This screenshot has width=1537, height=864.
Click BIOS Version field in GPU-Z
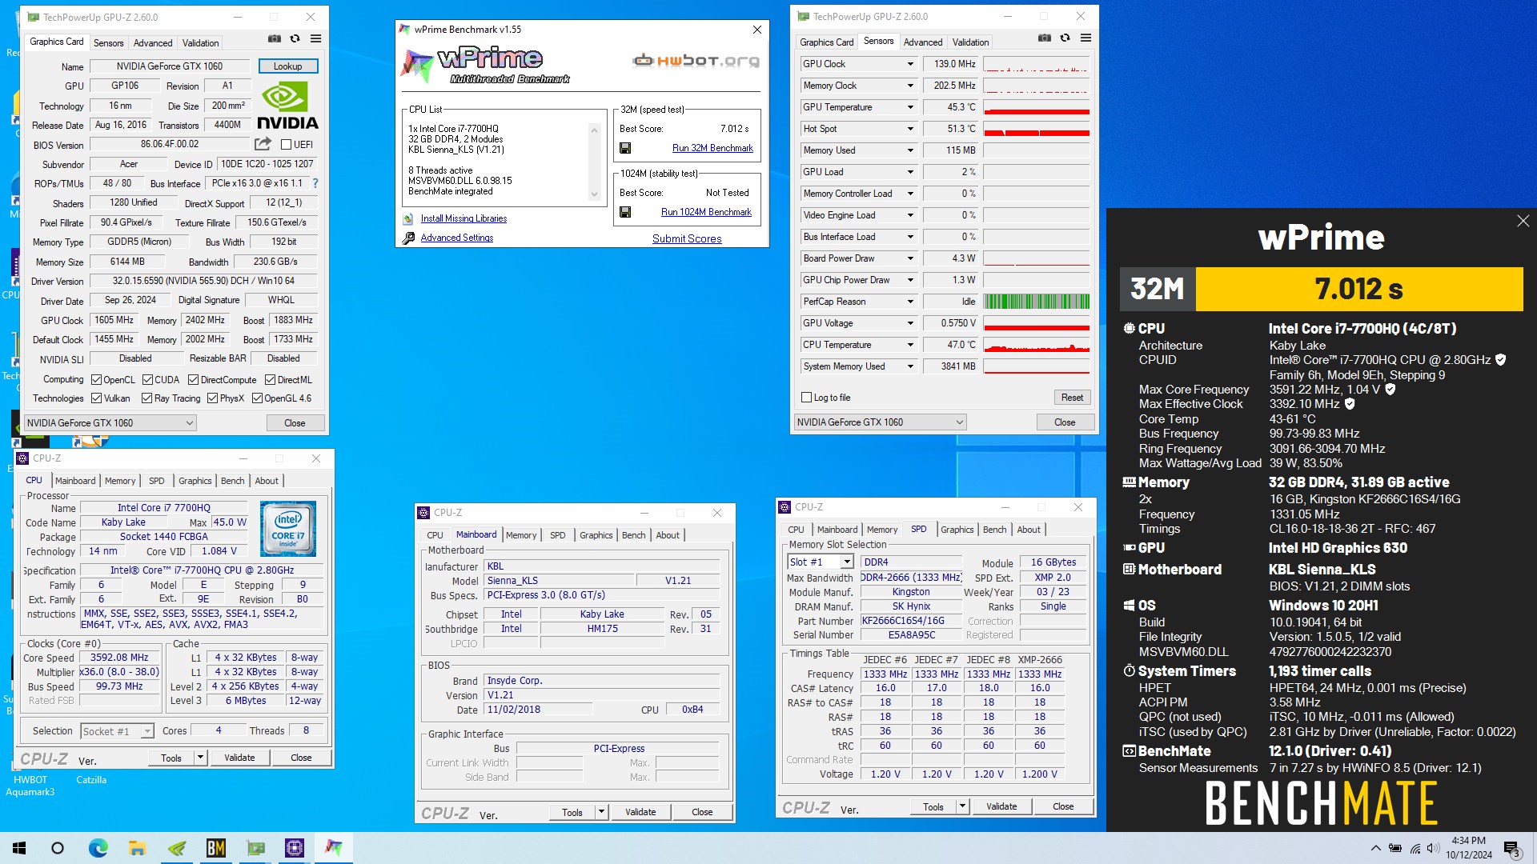[x=170, y=145]
